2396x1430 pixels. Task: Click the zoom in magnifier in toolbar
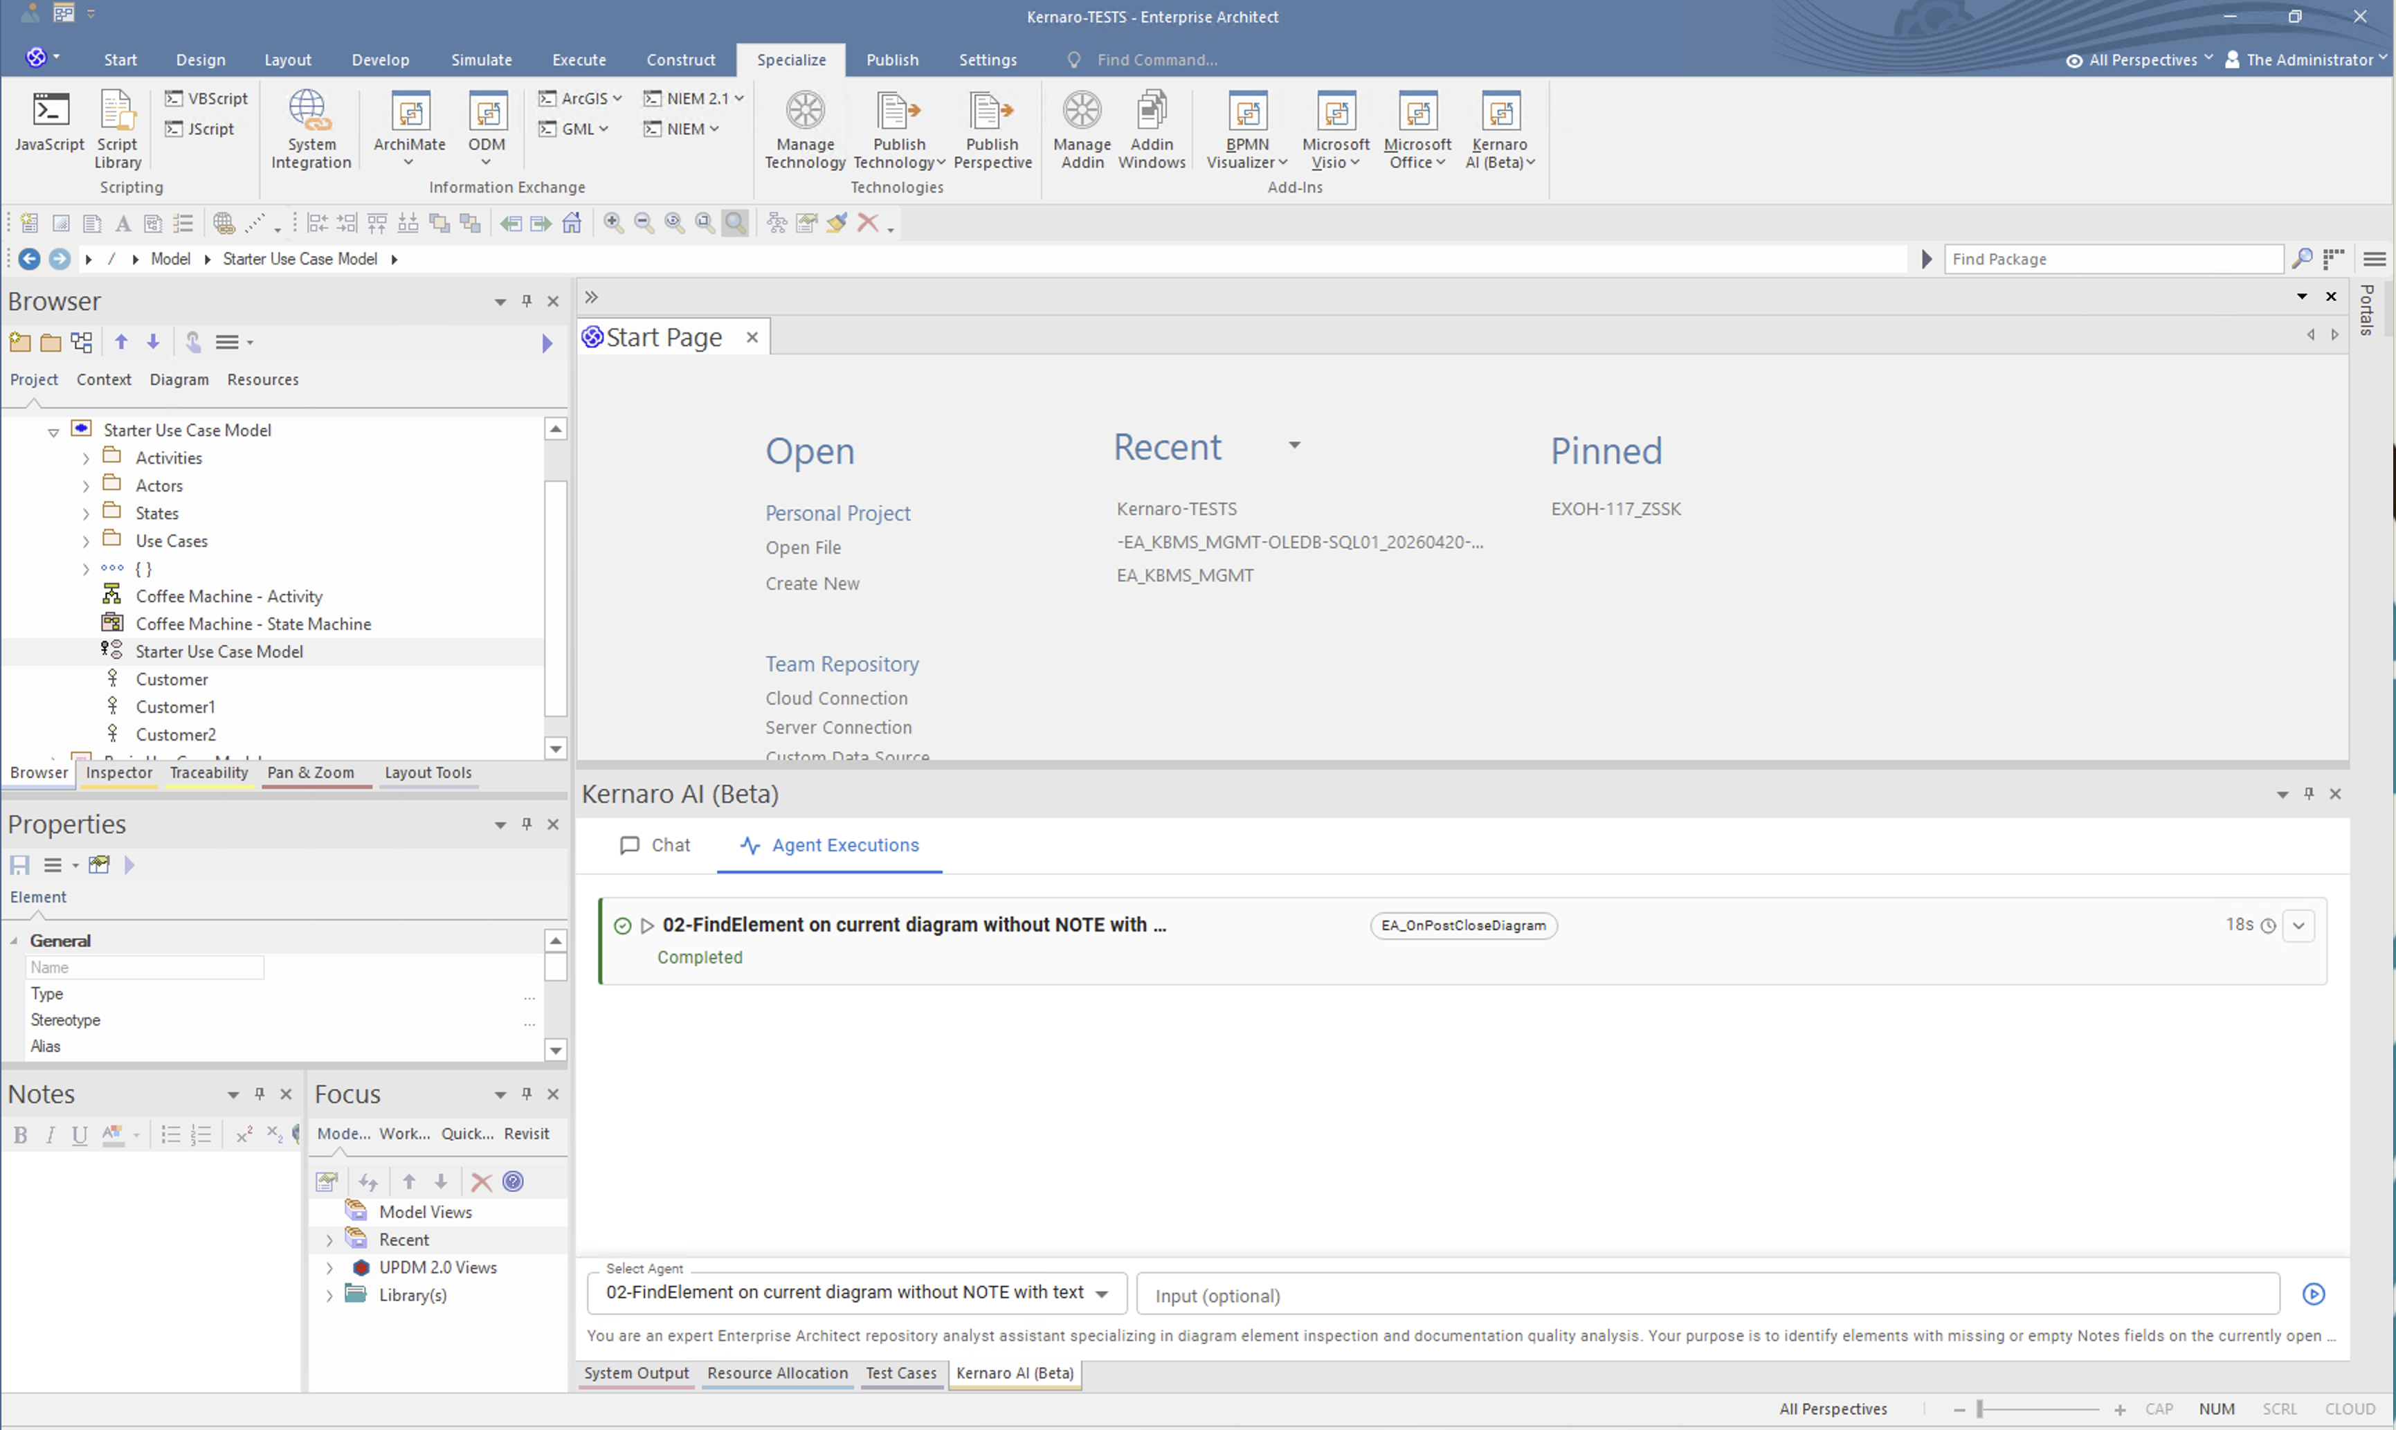612,224
